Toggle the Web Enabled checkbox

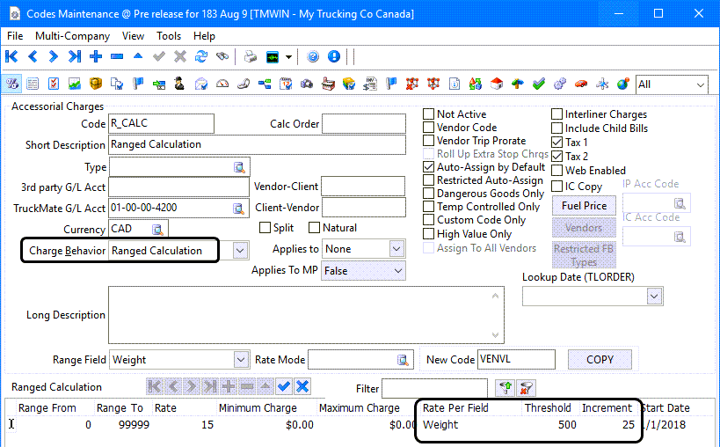(x=557, y=171)
